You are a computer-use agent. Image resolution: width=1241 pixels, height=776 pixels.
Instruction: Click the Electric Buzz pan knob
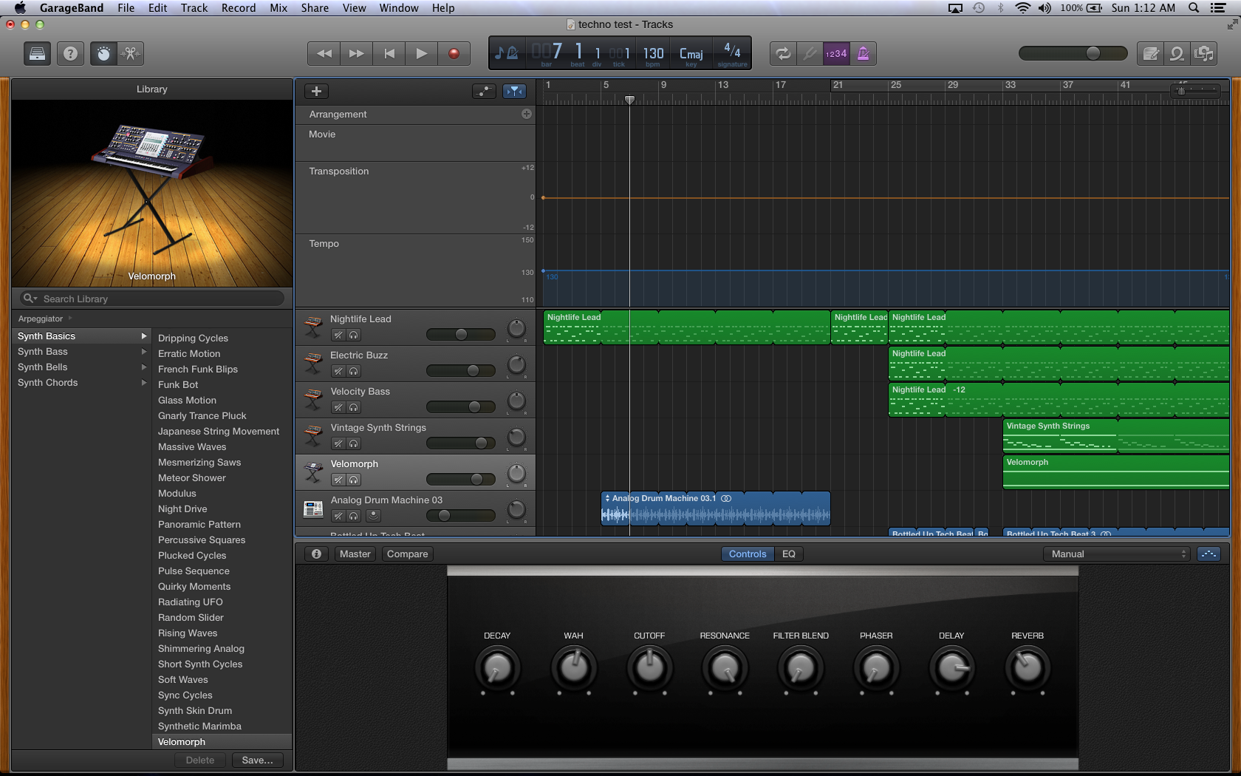pos(516,364)
